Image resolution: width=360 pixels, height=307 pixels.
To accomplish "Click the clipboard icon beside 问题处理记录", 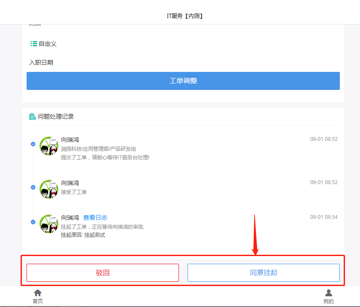I will coord(33,116).
